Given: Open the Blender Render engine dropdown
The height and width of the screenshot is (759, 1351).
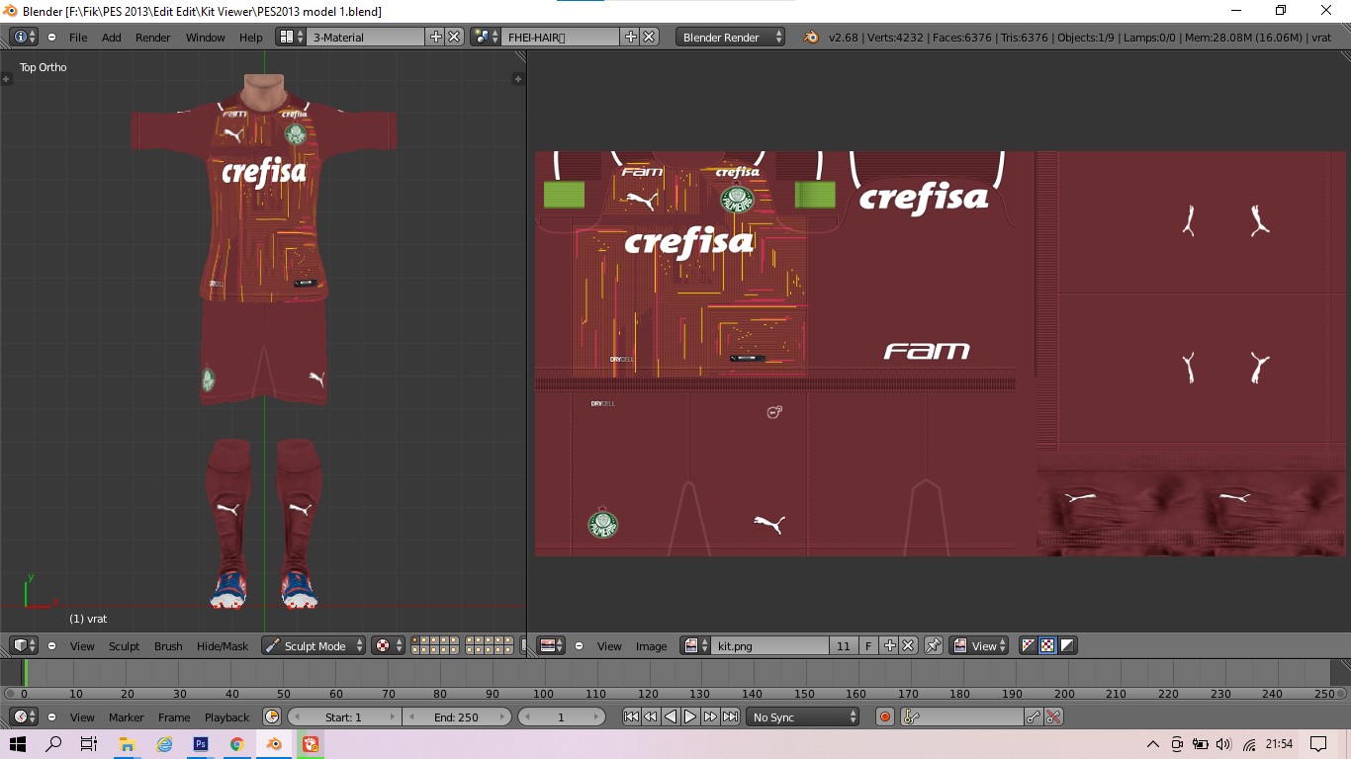Looking at the screenshot, I should [731, 37].
